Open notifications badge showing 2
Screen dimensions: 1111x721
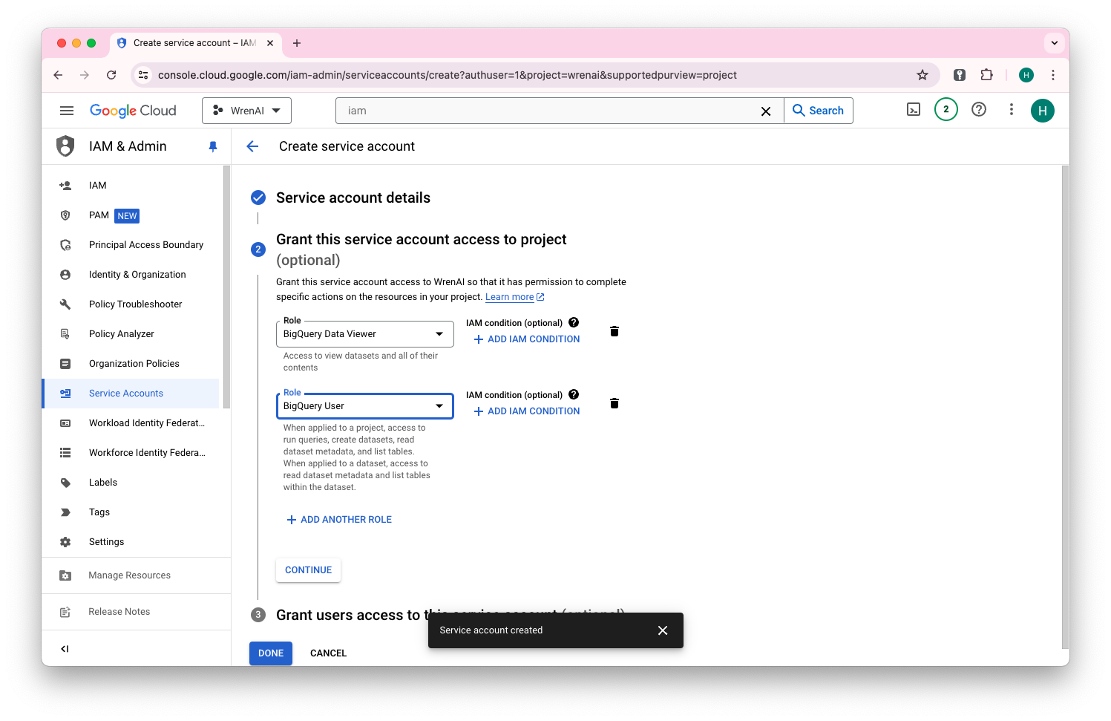pyautogui.click(x=946, y=109)
